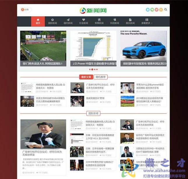188x179 pixels.
Task: Open 广岛举行和平纪念仪式 article in latest list
Action: tap(100, 86)
